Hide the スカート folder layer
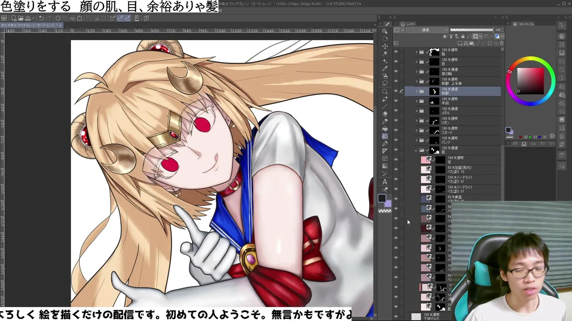This screenshot has width=572, height=321. pos(395,131)
